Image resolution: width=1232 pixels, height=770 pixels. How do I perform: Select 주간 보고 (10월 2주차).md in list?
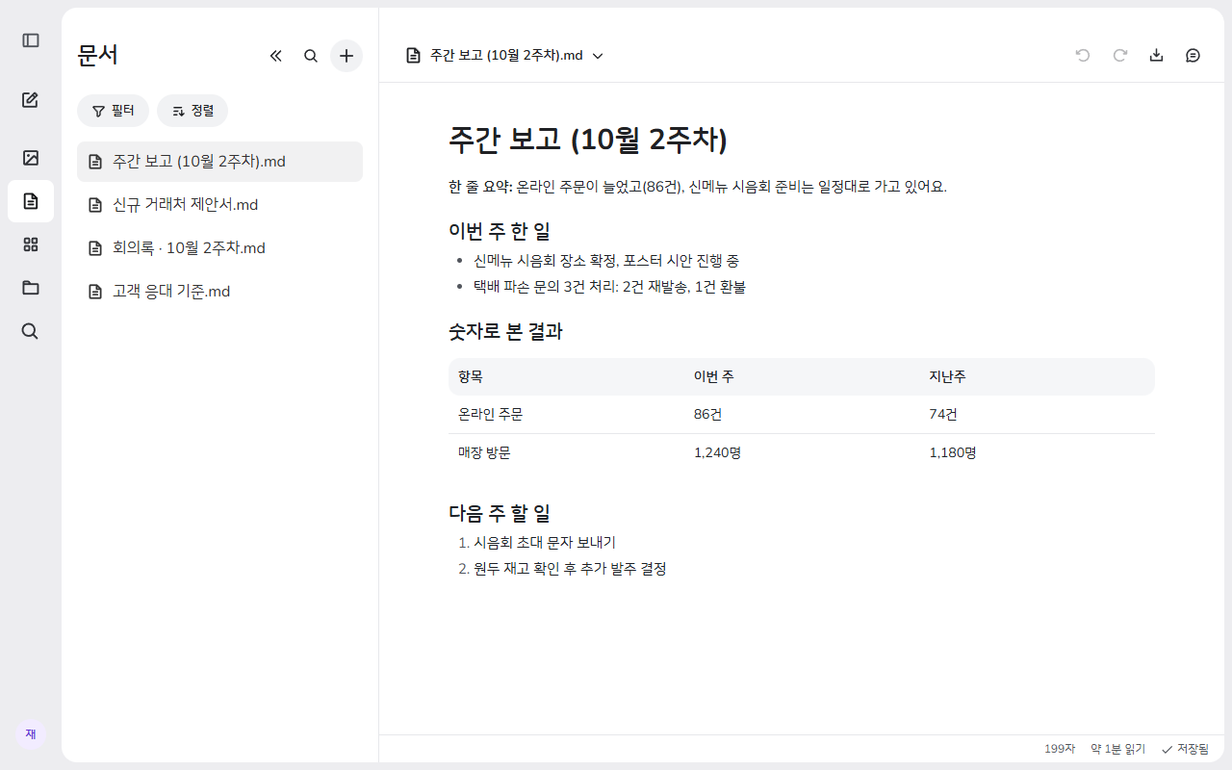pyautogui.click(x=219, y=162)
